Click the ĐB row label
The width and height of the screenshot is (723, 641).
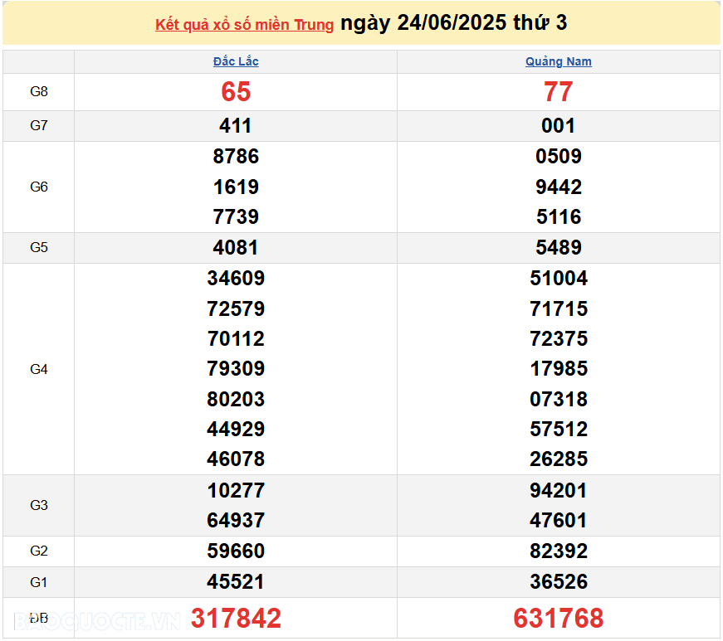(39, 619)
